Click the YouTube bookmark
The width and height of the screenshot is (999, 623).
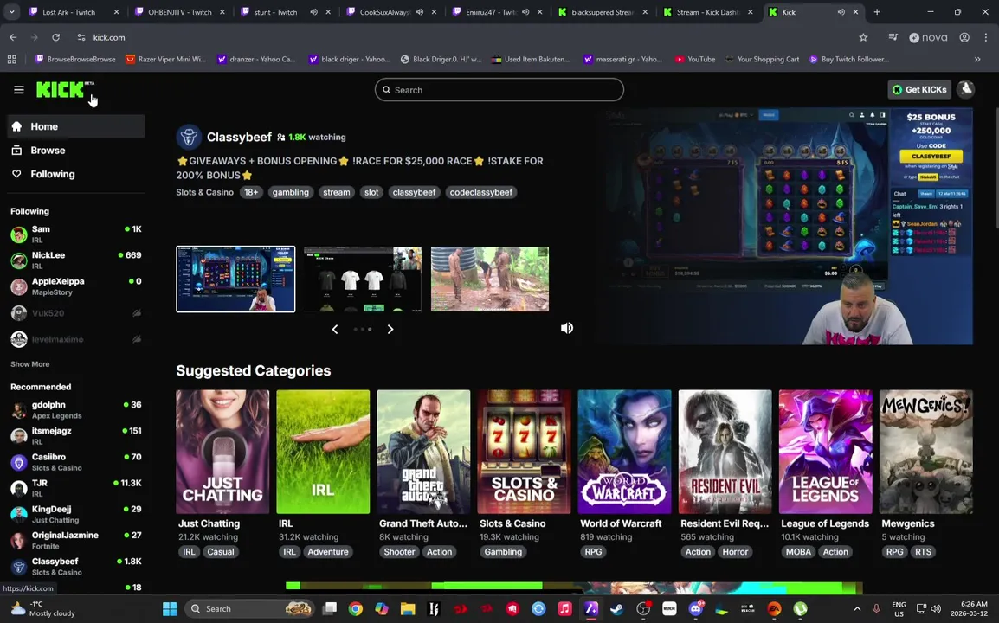click(x=695, y=59)
